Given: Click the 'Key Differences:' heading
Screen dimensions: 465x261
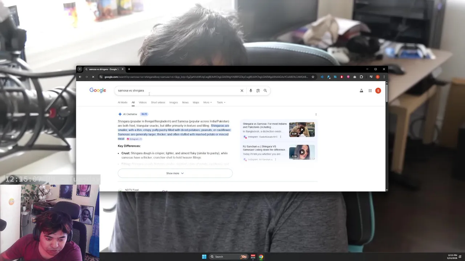Looking at the screenshot, I should 129,146.
